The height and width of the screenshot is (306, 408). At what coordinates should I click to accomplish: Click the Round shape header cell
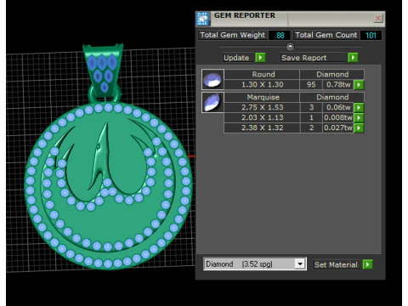(263, 74)
